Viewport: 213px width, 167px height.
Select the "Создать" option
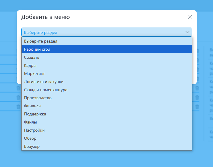pos(31,57)
